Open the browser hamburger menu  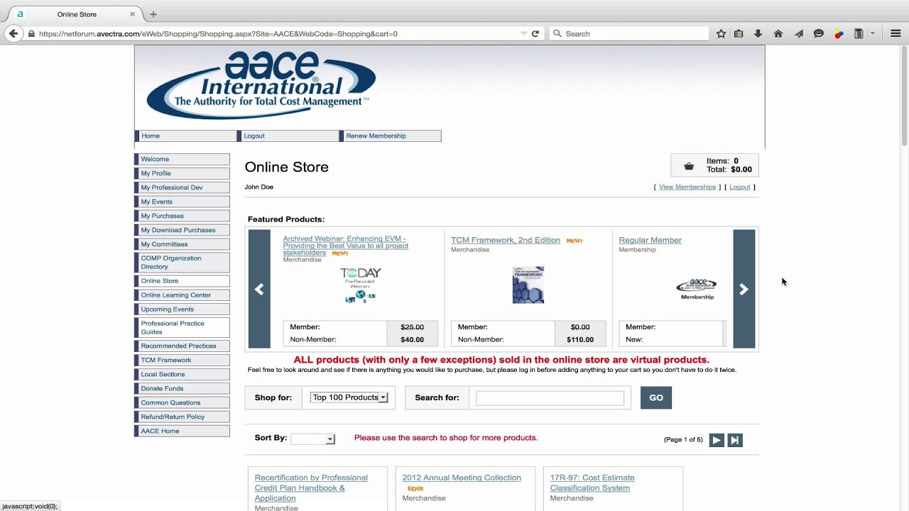(896, 33)
